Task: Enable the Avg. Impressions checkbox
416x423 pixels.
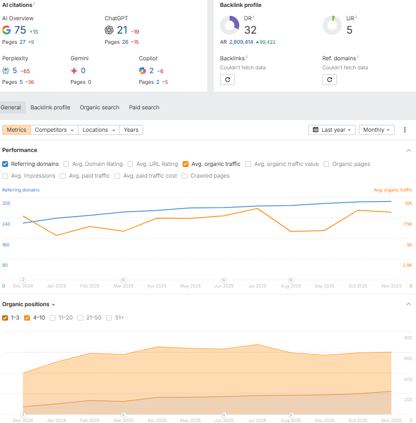Action: coord(5,176)
